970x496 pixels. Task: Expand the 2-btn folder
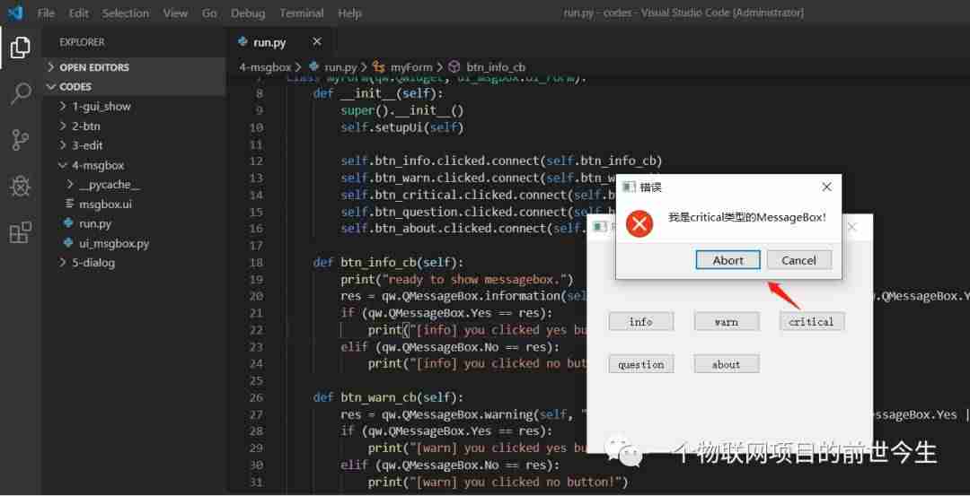134,126
